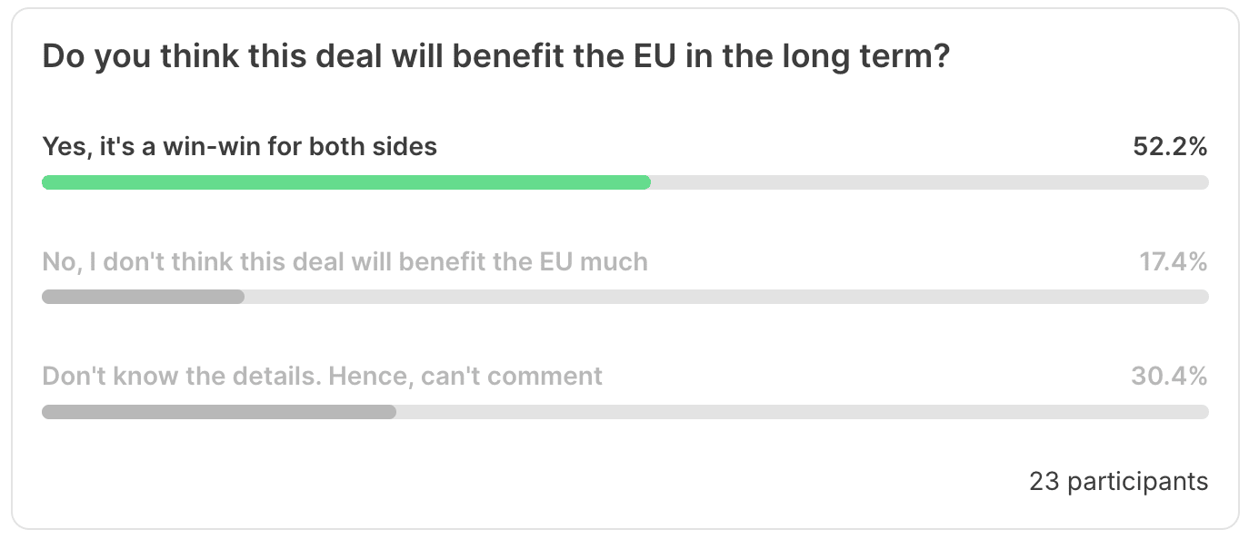Click the dark gray filled bar under the No option

[143, 297]
